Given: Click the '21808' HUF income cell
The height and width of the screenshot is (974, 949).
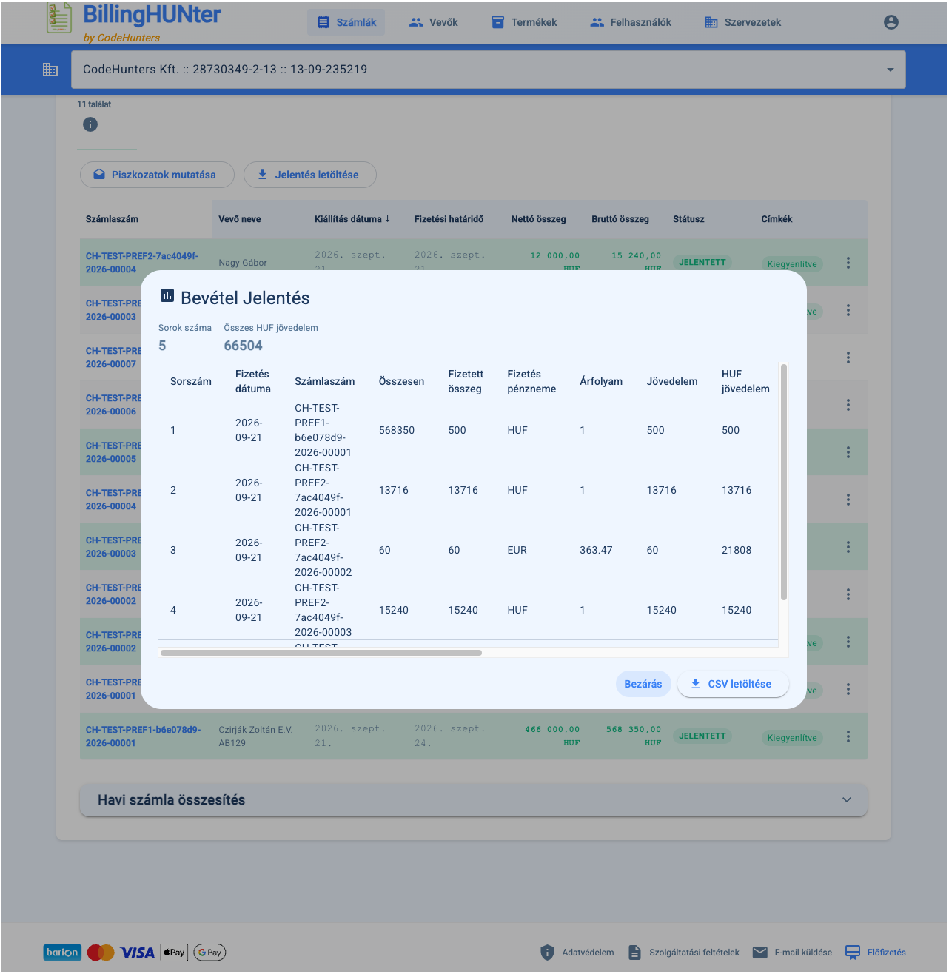Looking at the screenshot, I should 737,550.
